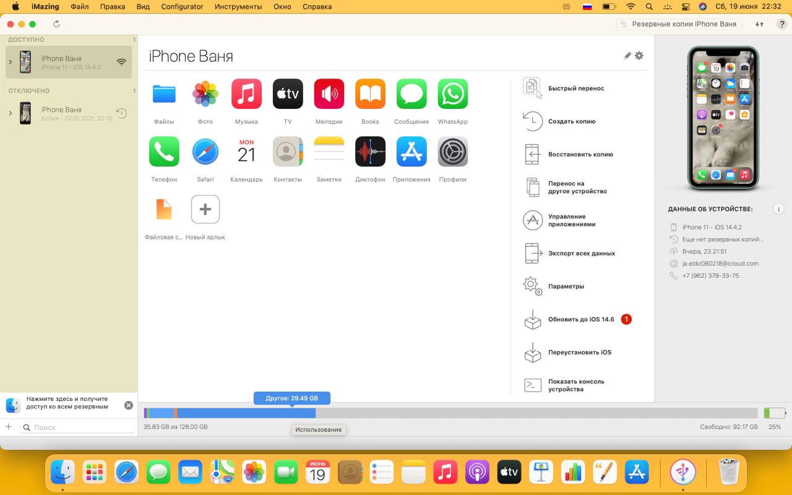The image size is (792, 495).
Task: Select iPhone Ваня backup from 07.01.2021
Action: (69, 113)
